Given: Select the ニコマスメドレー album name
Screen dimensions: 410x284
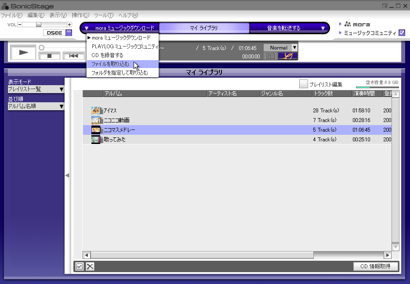Looking at the screenshot, I should point(120,130).
